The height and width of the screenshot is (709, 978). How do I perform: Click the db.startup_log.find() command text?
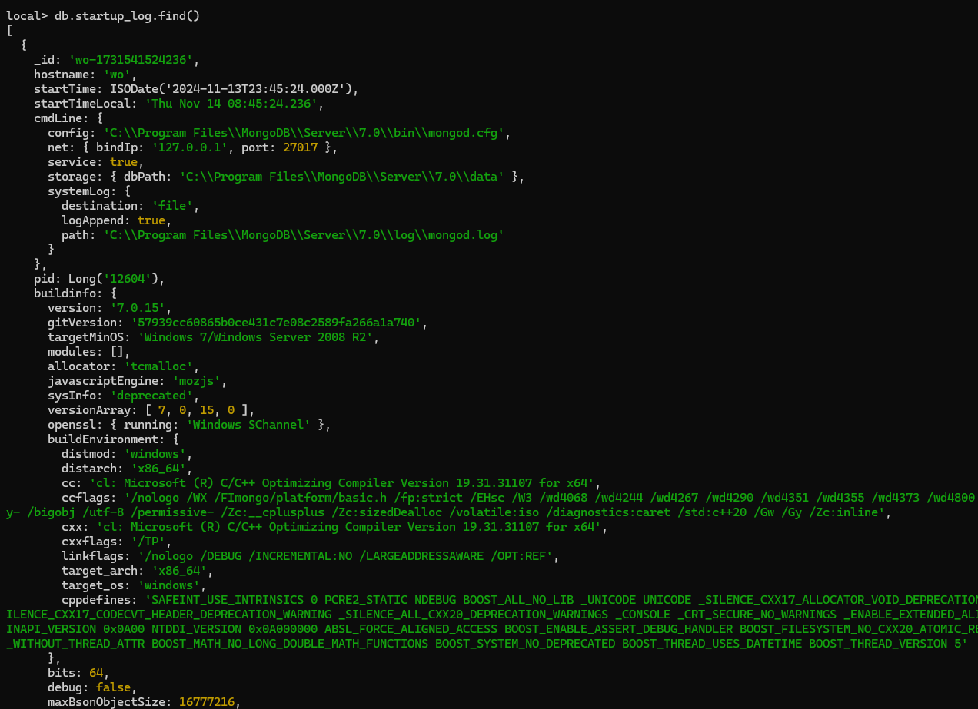(x=127, y=16)
